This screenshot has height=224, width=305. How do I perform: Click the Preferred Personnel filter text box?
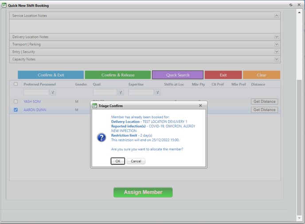(36, 92)
